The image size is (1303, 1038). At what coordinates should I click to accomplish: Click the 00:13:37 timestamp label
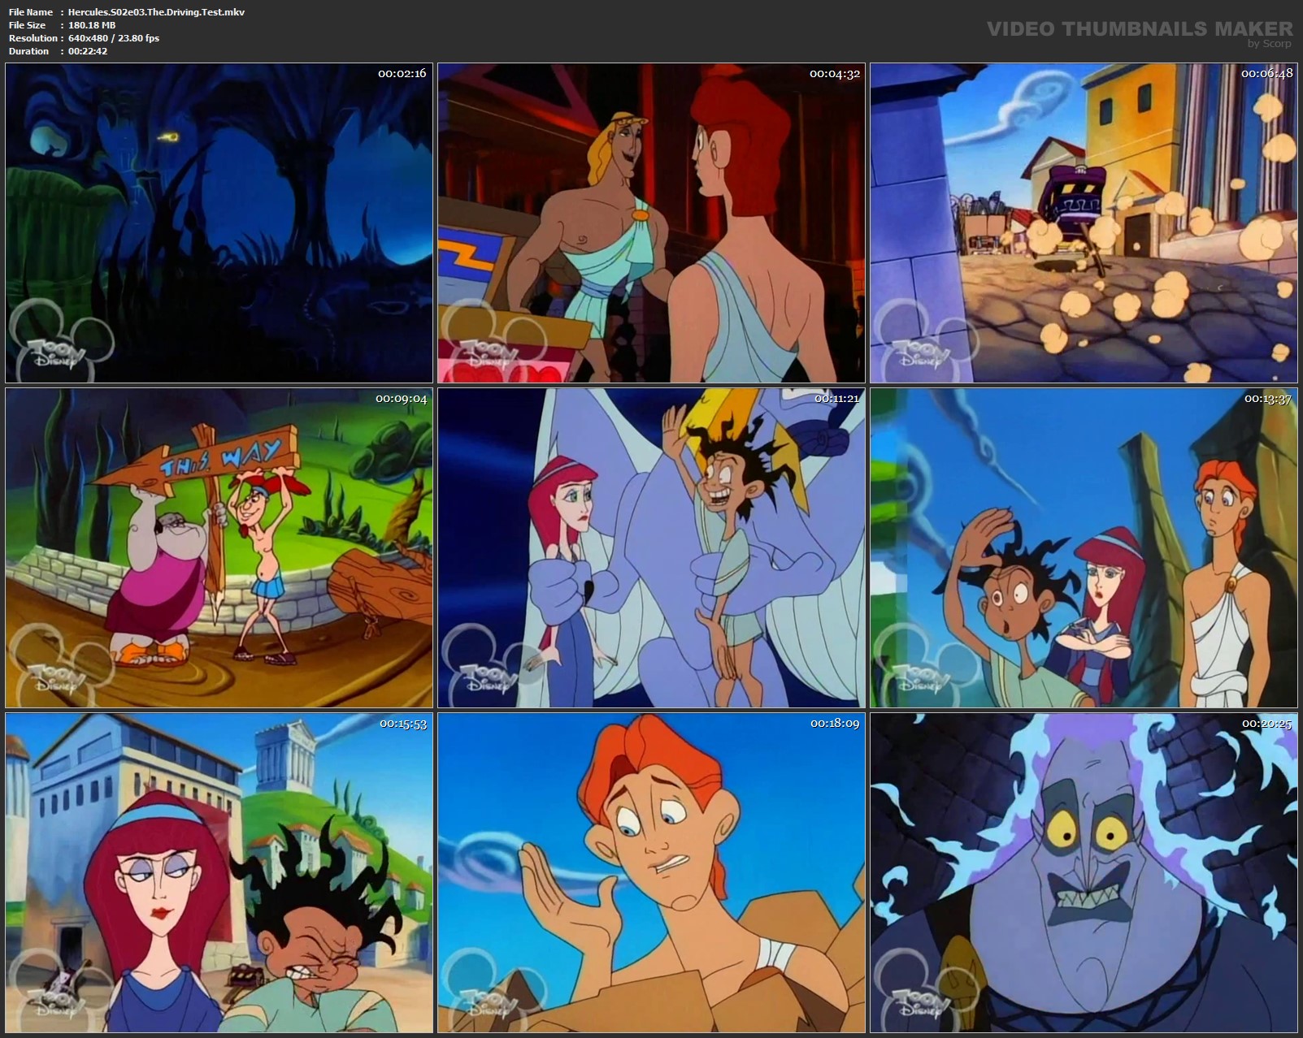(x=1268, y=399)
